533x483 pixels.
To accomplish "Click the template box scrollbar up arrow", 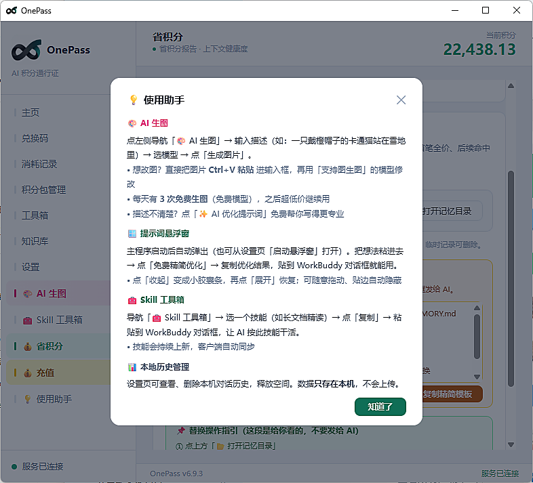I will coord(477,308).
